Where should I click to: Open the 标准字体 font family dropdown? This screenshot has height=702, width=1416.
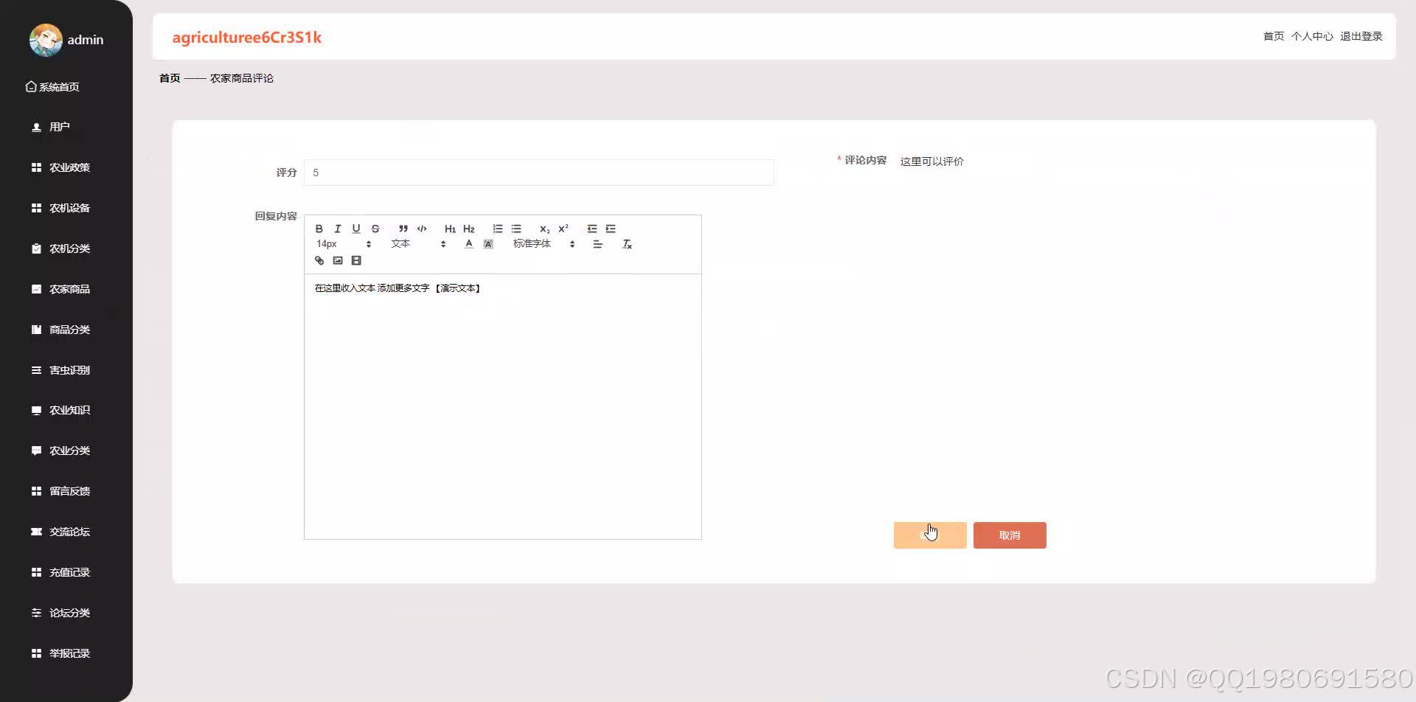coord(544,244)
